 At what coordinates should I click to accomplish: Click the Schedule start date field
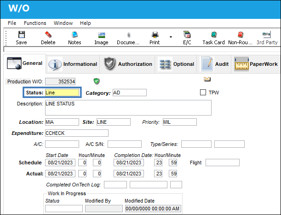[60, 163]
